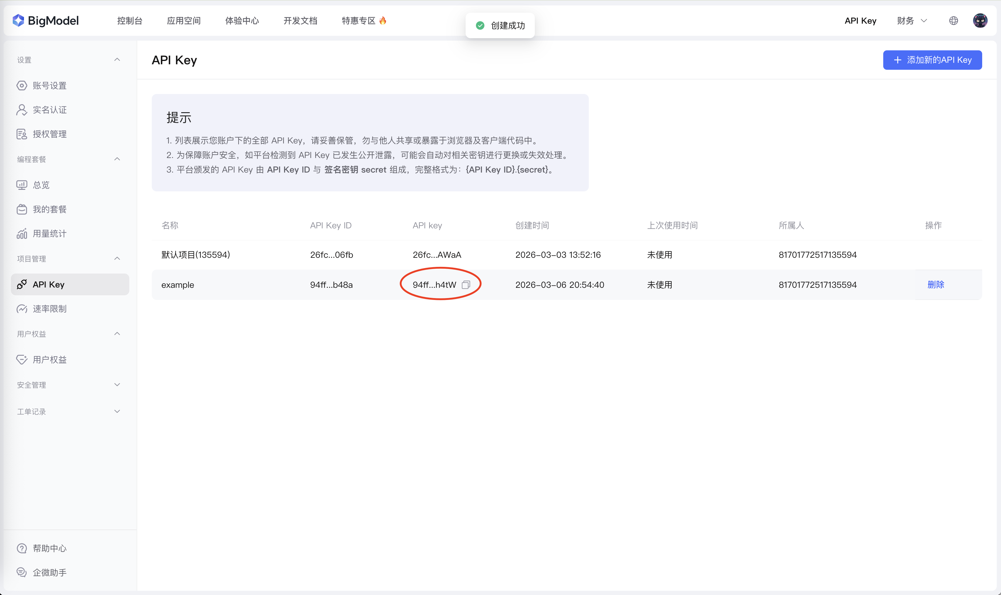Viewport: 1001px width, 595px height.
Task: Open 实名认证 in sidebar
Action: pyautogui.click(x=49, y=110)
